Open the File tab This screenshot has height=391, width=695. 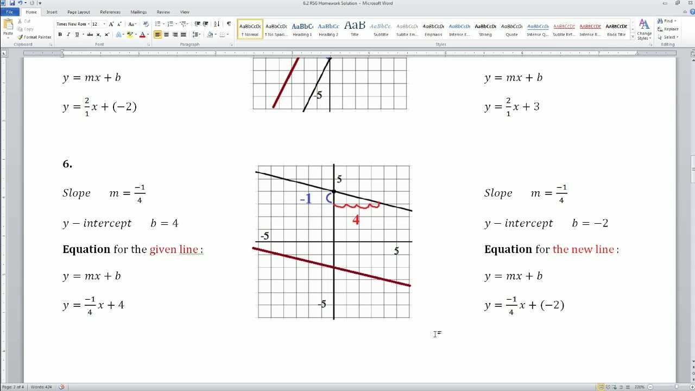[x=10, y=12]
